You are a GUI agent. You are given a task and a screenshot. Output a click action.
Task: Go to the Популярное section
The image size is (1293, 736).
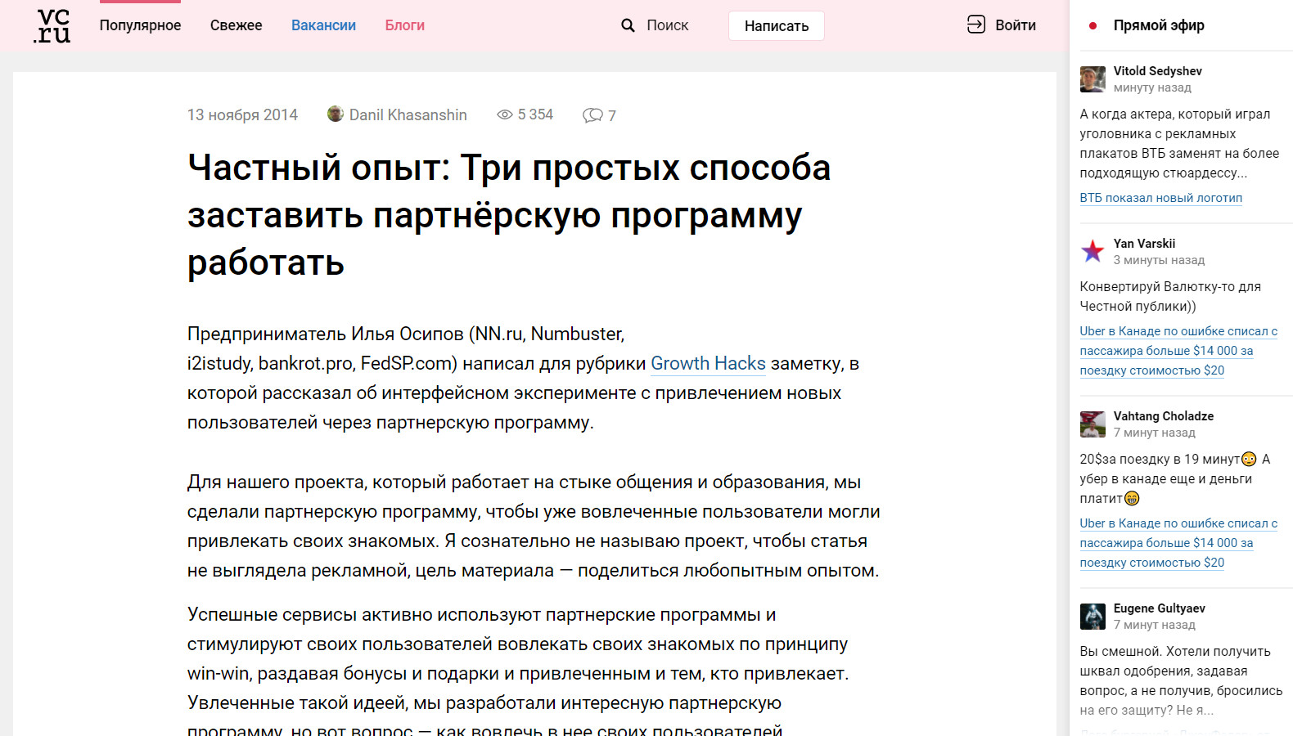click(x=140, y=25)
